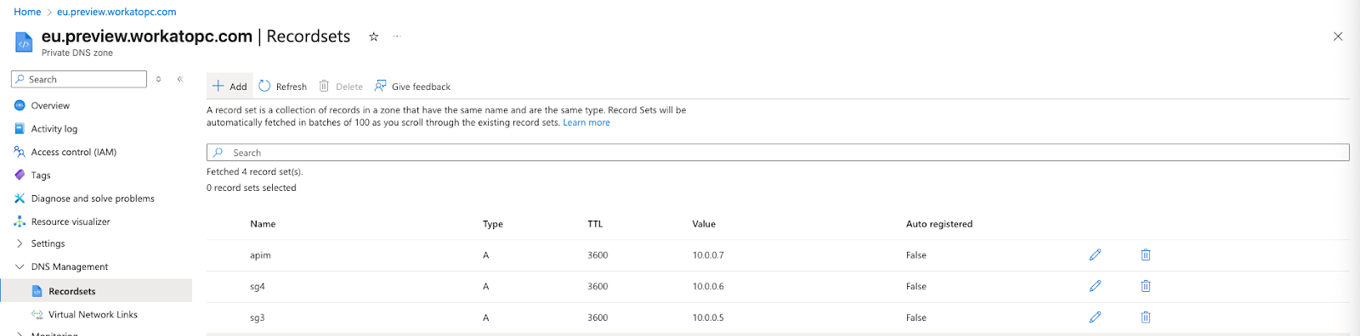The height and width of the screenshot is (336, 1360).
Task: Go to Home breadcrumb
Action: point(27,12)
